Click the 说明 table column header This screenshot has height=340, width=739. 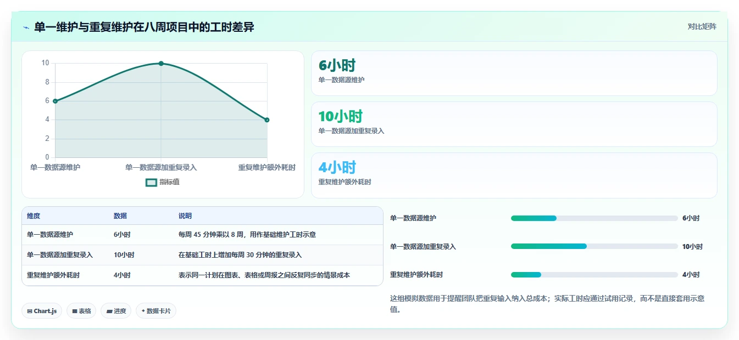(185, 216)
